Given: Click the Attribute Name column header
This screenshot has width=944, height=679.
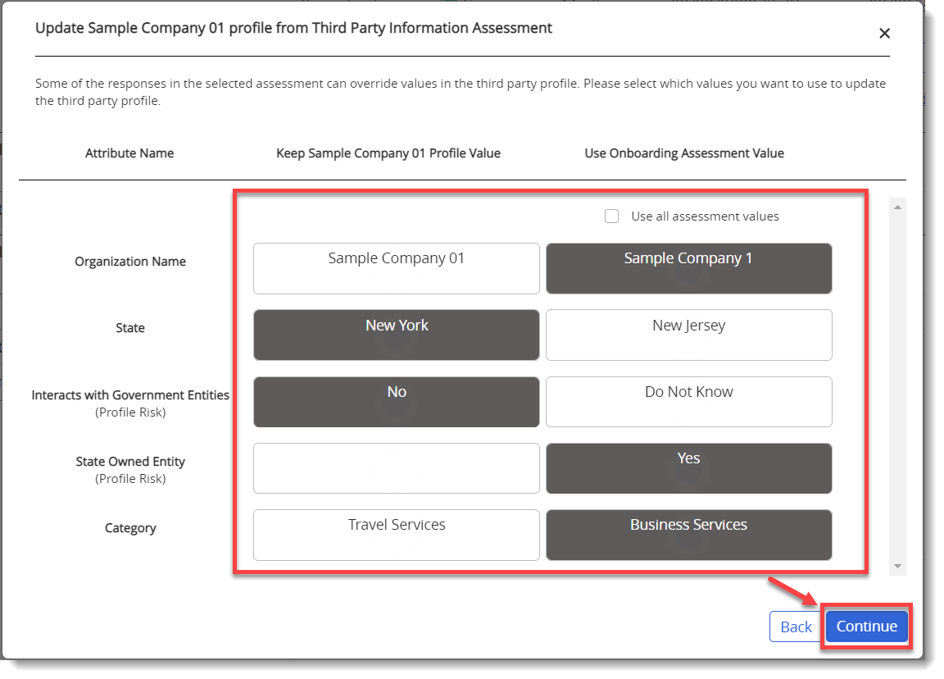Looking at the screenshot, I should click(x=129, y=153).
